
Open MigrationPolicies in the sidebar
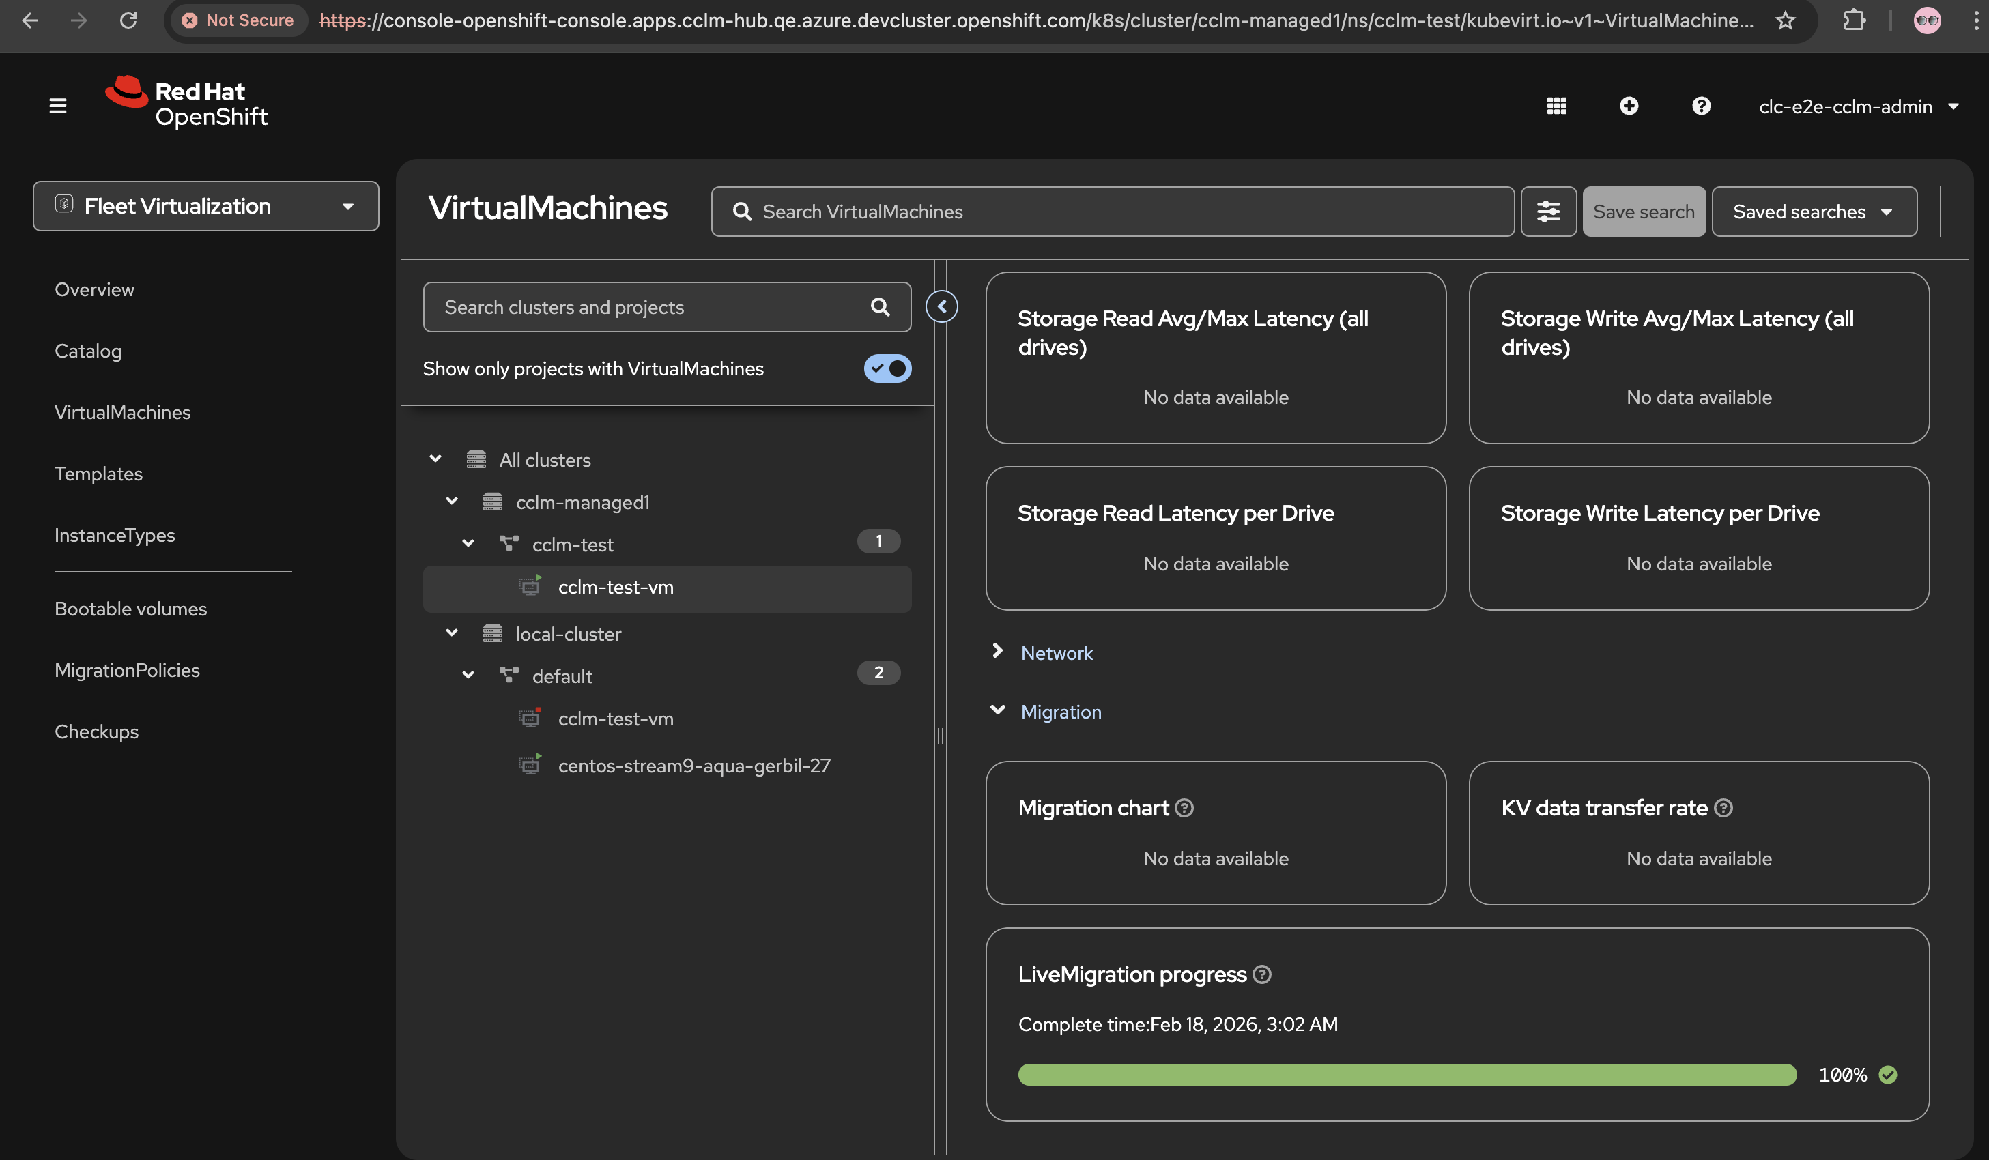coord(127,670)
